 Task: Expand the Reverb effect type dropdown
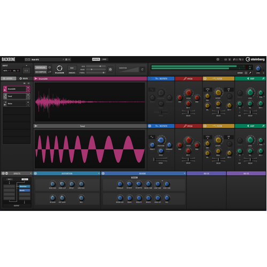pyautogui.click(x=184, y=174)
